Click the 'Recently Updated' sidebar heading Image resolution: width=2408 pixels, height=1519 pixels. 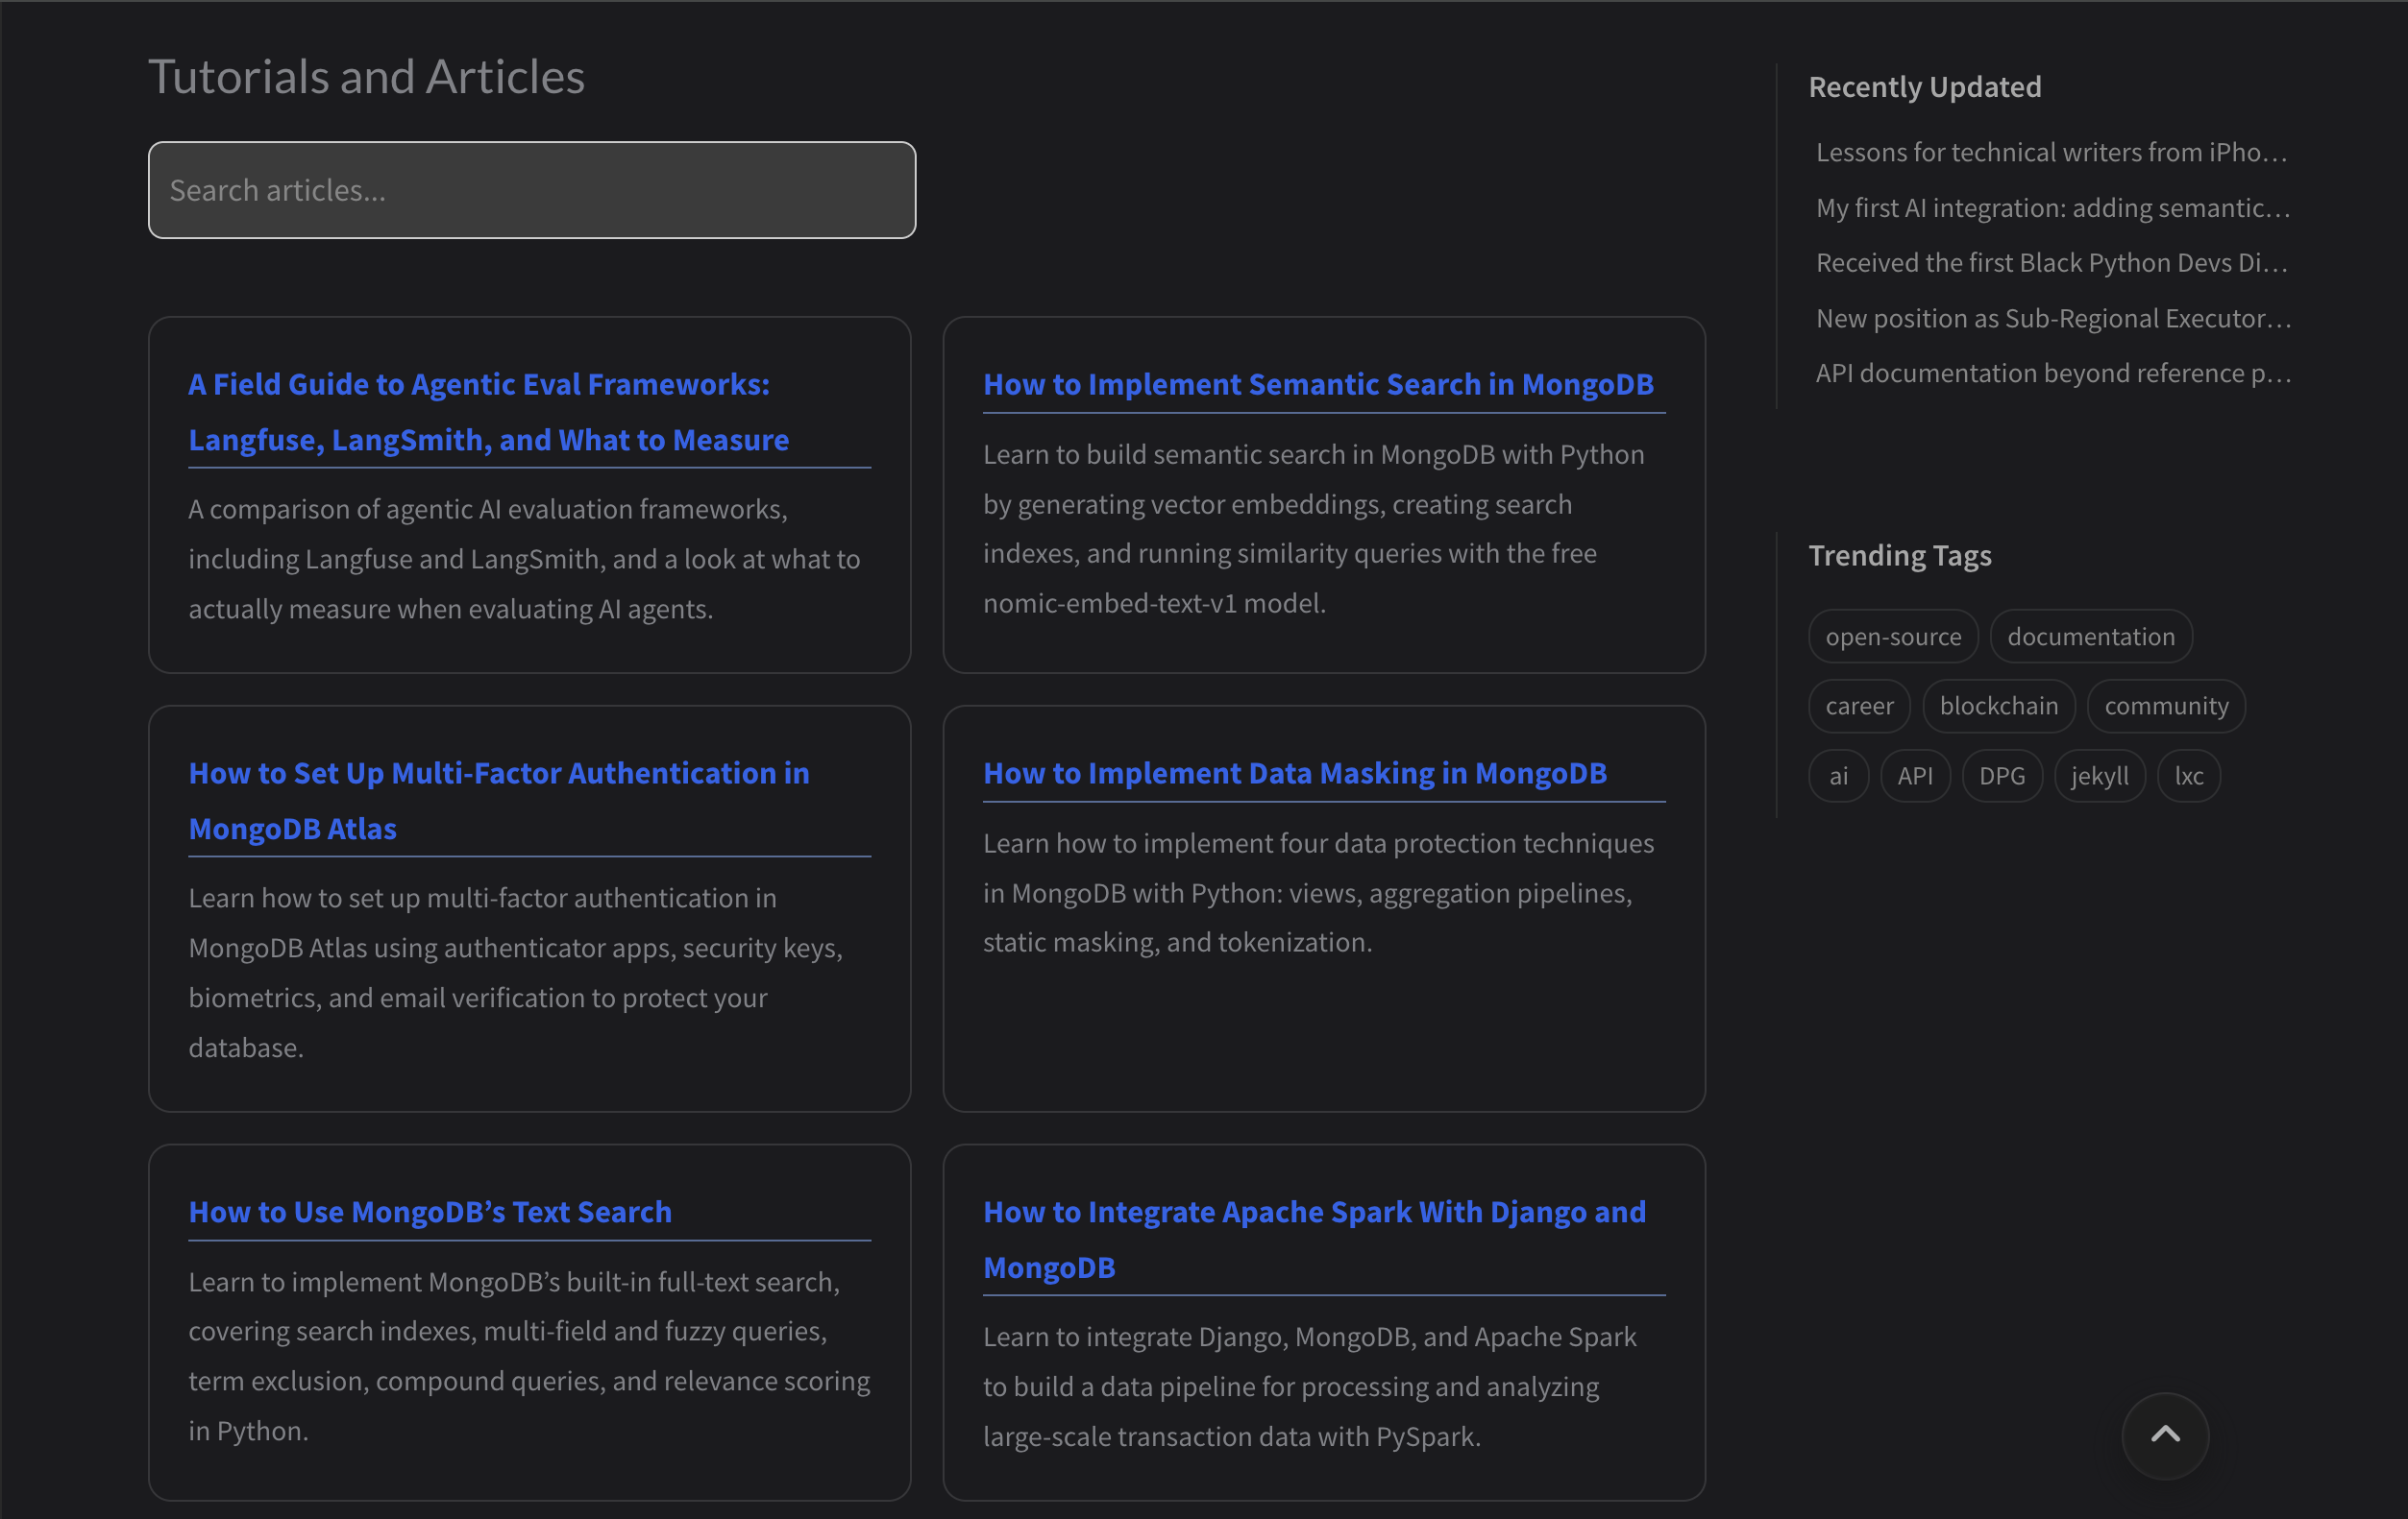click(x=1925, y=87)
